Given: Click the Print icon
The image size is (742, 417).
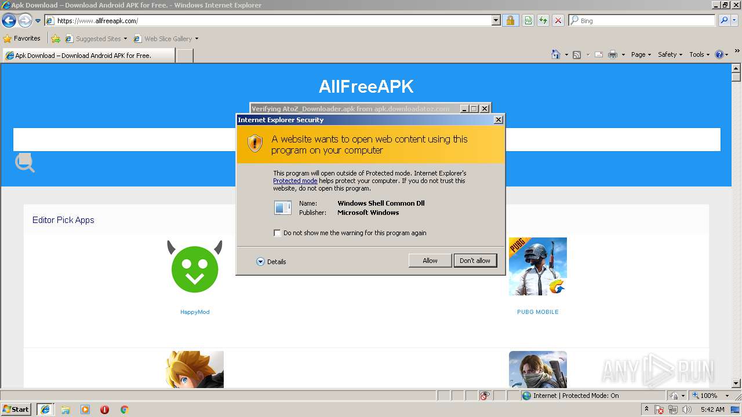Looking at the screenshot, I should click(x=613, y=54).
